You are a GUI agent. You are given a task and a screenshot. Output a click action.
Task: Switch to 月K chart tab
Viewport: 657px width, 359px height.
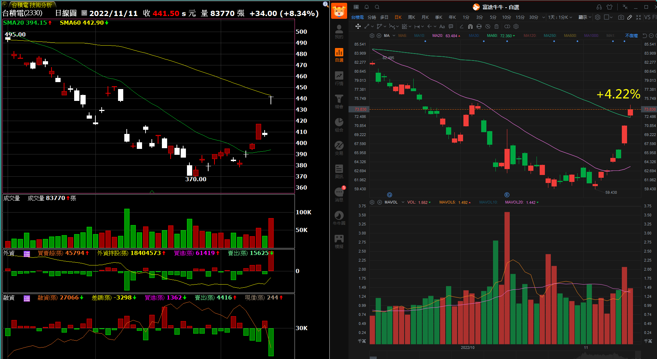click(425, 17)
